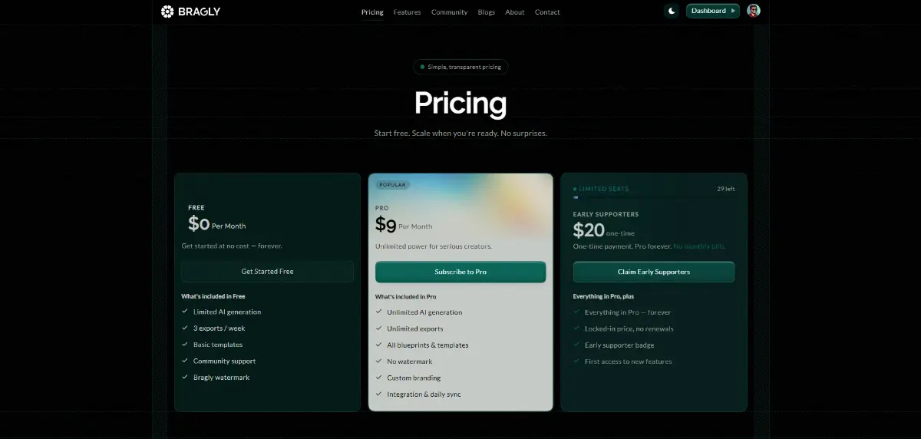
Task: Navigate to the About page
Action: click(515, 12)
